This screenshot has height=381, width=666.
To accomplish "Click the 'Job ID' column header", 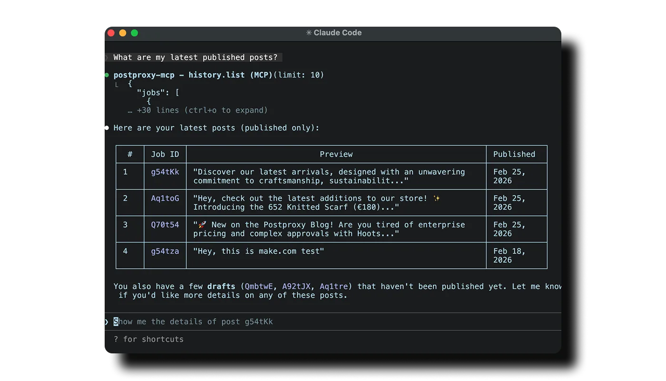I will pyautogui.click(x=165, y=154).
